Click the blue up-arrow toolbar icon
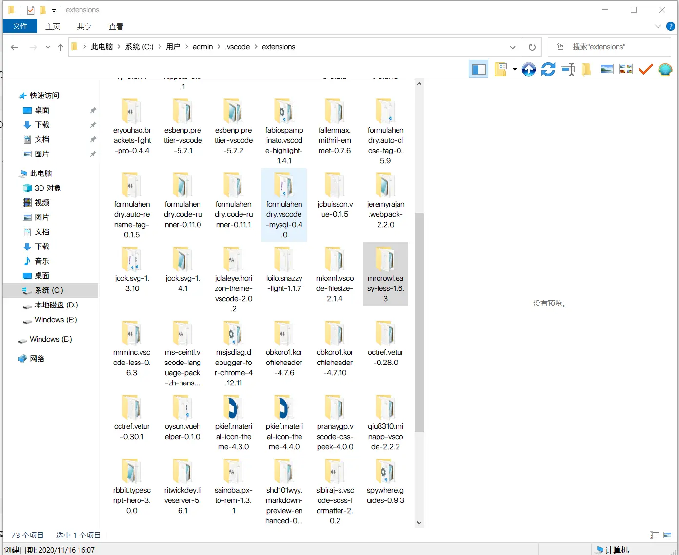This screenshot has width=679, height=555. 528,70
